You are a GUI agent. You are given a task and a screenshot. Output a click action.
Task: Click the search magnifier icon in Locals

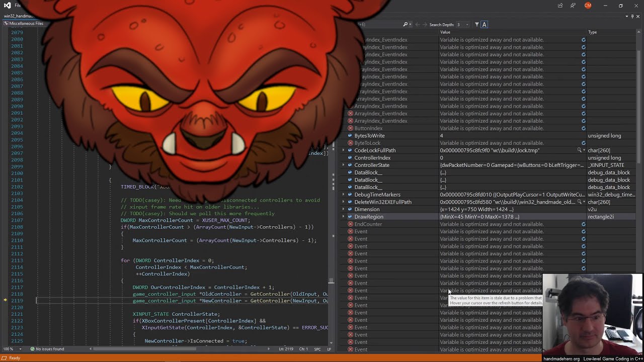click(406, 25)
